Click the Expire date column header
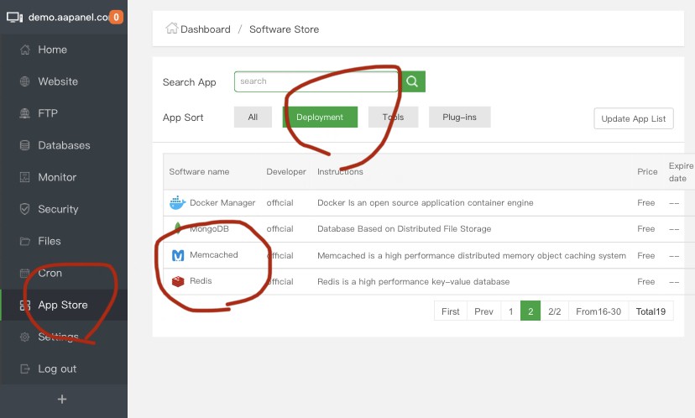Image resolution: width=695 pixels, height=418 pixels. click(681, 172)
